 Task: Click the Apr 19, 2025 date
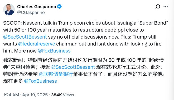click(35, 95)
